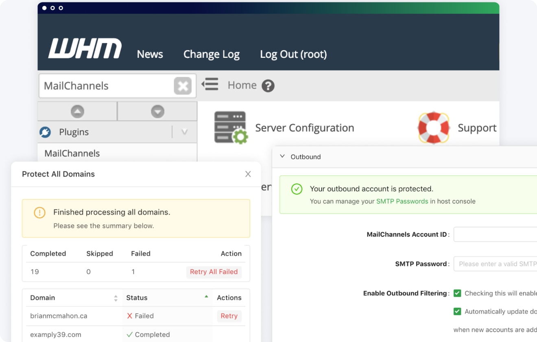Click the sidebar down arrow button
Screen dimensions: 537x342
click(x=157, y=111)
